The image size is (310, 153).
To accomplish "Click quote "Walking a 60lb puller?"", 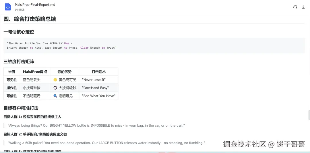I will tap(106, 143).
